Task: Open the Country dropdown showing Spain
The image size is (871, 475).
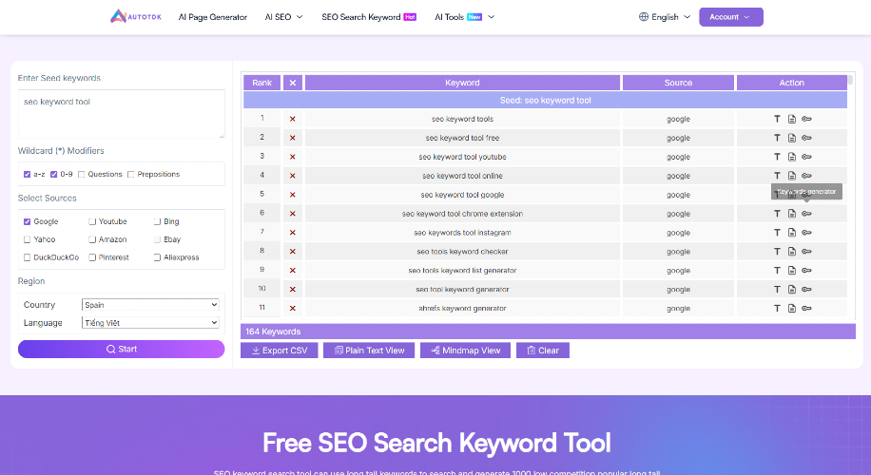Action: pos(150,305)
